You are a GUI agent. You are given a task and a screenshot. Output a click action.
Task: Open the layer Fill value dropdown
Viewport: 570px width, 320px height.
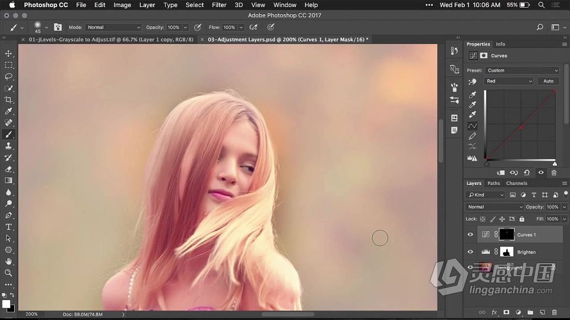click(x=565, y=219)
